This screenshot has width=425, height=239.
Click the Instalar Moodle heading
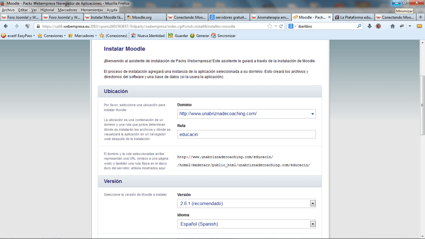124,49
